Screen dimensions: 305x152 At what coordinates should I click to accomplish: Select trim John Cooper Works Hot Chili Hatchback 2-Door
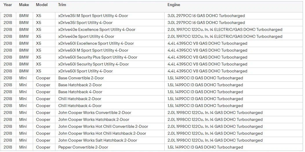click(102, 134)
